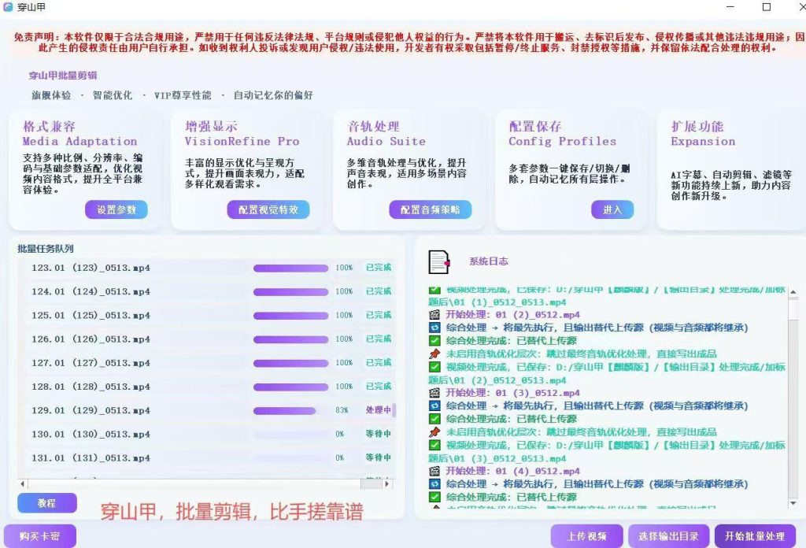Image resolution: width=806 pixels, height=548 pixels.
Task: Click 已完成 status of task 128
Action: pos(379,386)
